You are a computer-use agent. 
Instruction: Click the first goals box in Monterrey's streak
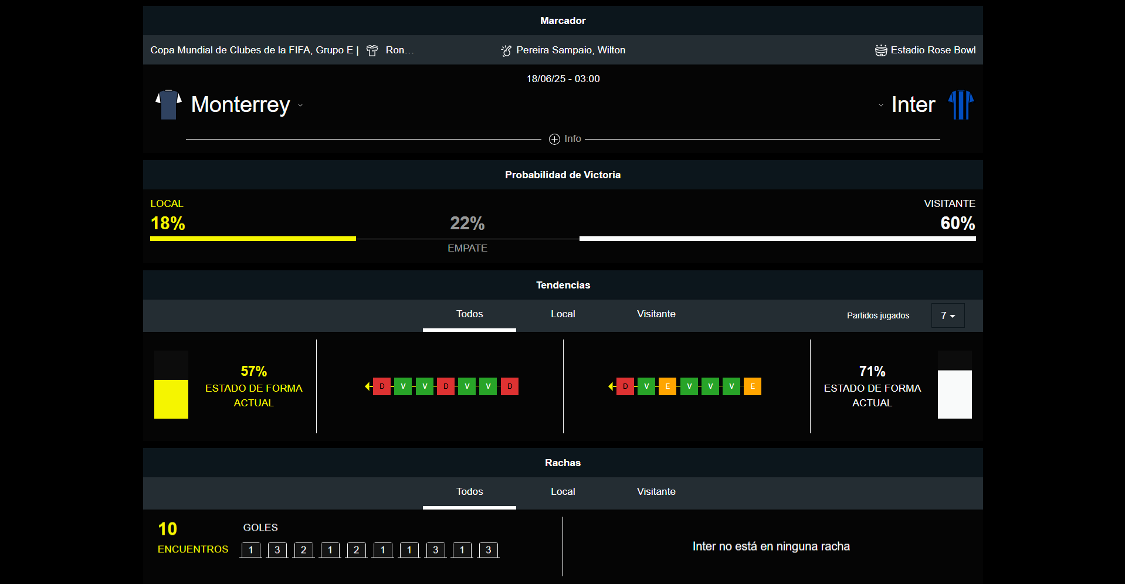[x=251, y=550]
